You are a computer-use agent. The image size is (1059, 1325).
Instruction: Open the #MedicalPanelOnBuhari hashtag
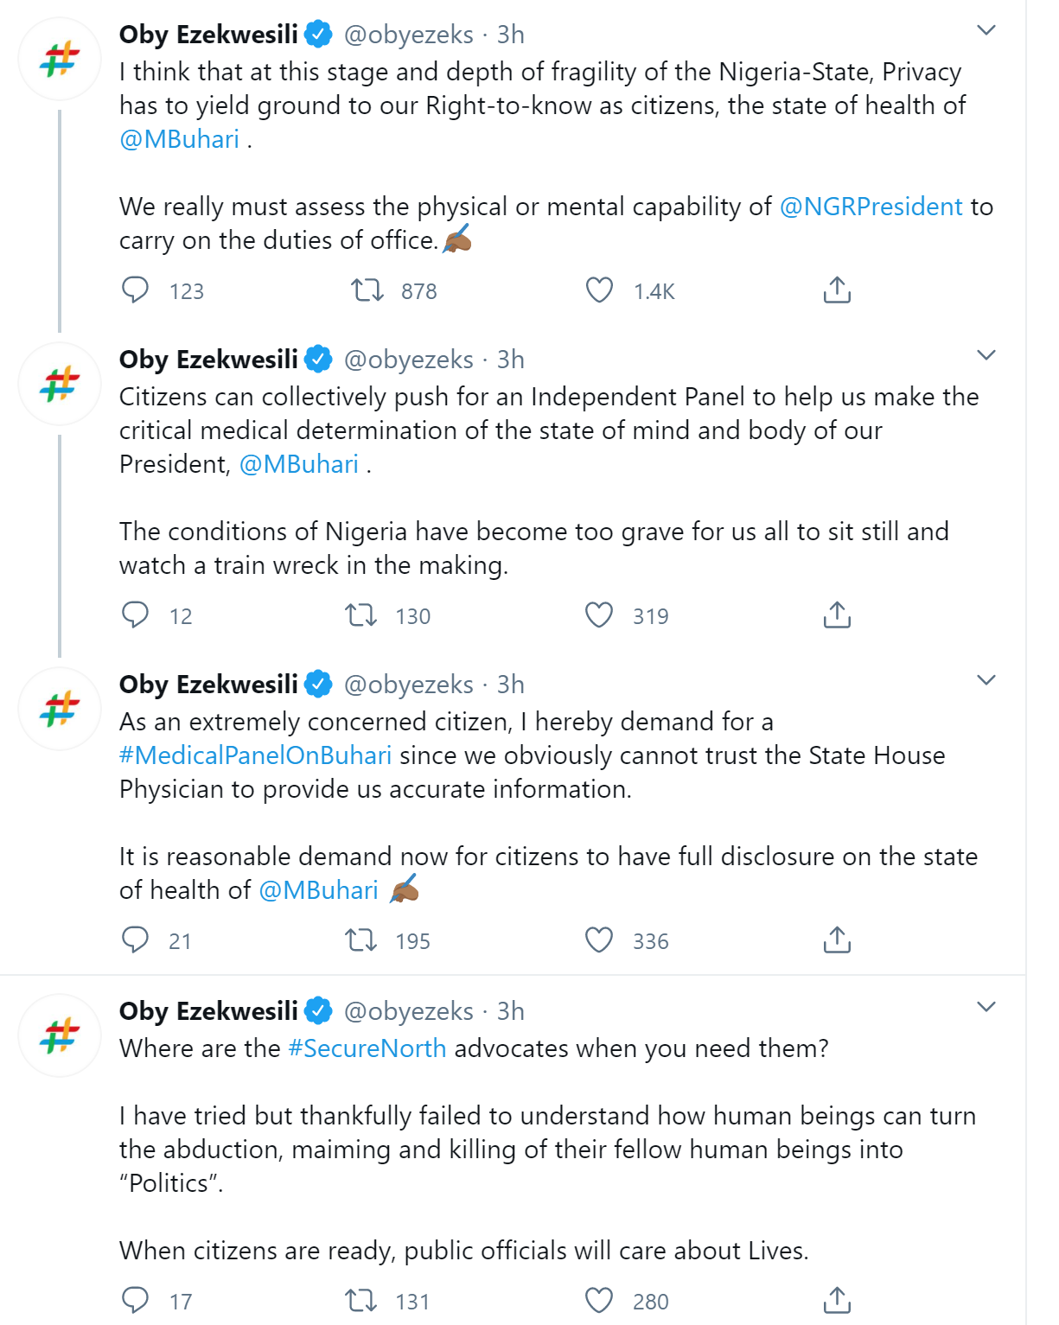255,755
